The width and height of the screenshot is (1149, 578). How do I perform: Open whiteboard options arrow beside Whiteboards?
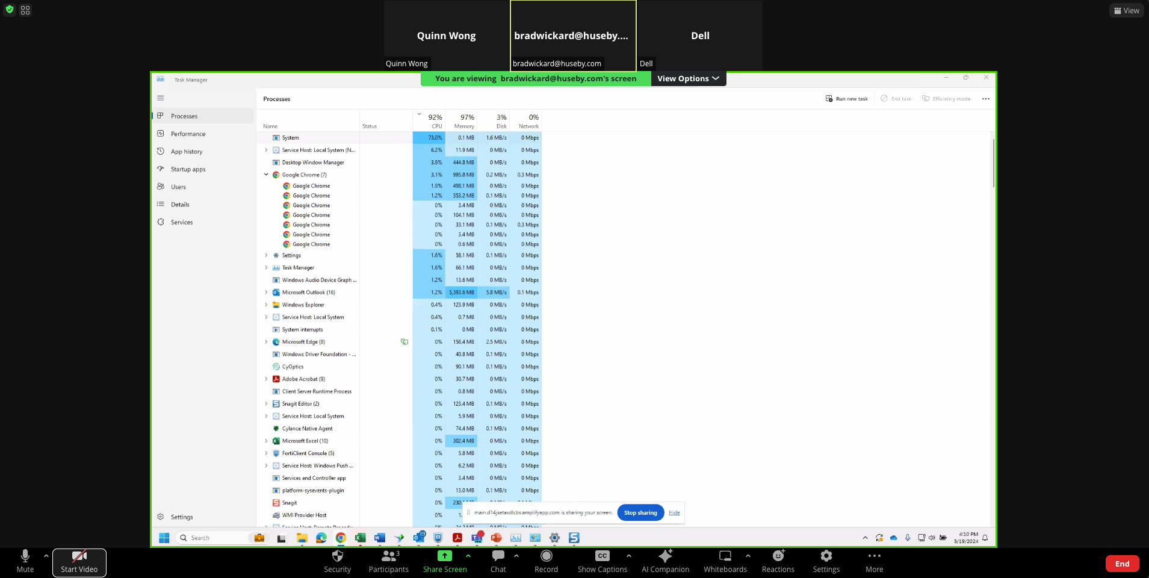[748, 556]
